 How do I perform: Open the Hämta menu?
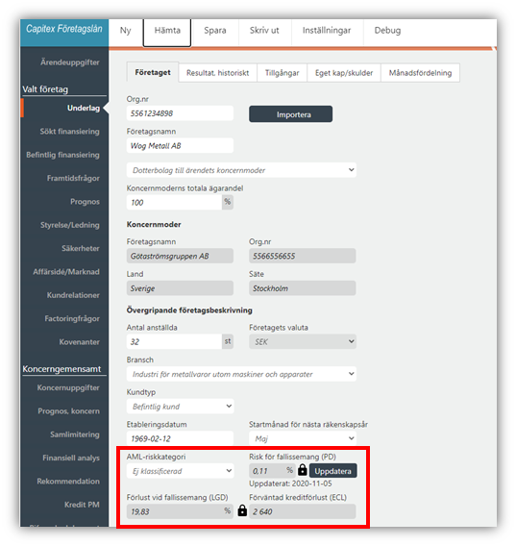pyautogui.click(x=167, y=31)
